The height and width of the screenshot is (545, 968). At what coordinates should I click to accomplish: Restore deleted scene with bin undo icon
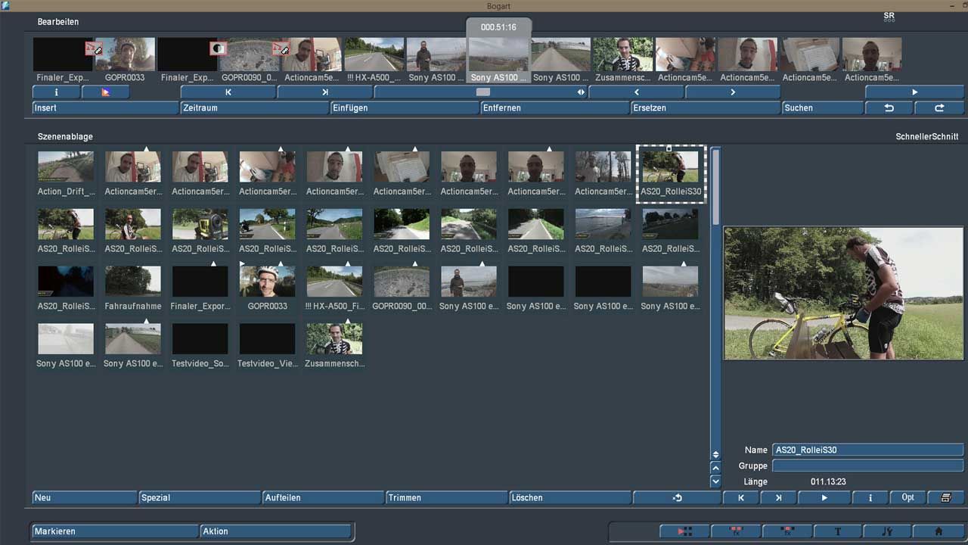(678, 498)
